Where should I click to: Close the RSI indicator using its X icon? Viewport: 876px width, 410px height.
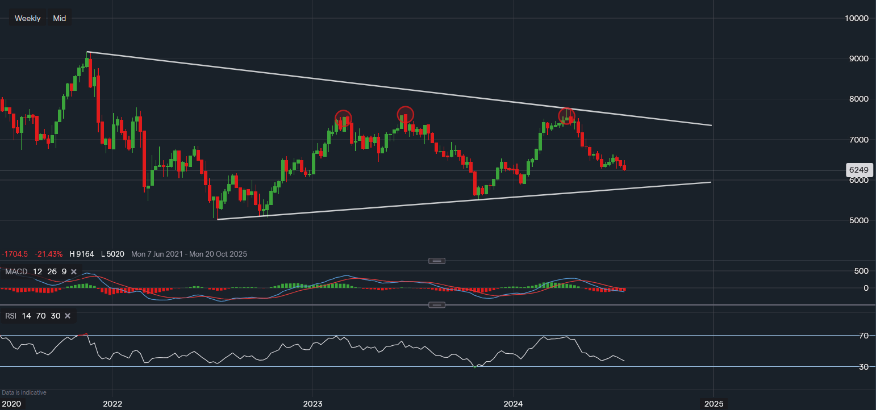tap(68, 316)
